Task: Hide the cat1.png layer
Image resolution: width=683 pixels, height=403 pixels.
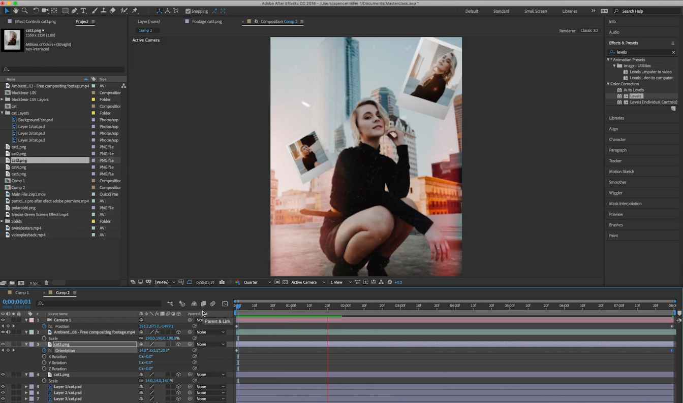Action: click(3, 375)
